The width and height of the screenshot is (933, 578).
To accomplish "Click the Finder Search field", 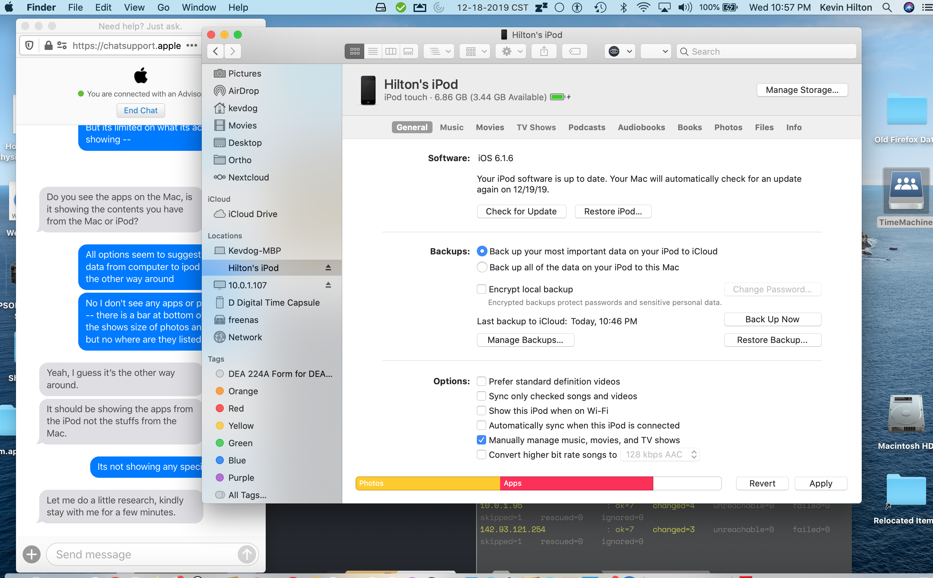I will pyautogui.click(x=766, y=51).
